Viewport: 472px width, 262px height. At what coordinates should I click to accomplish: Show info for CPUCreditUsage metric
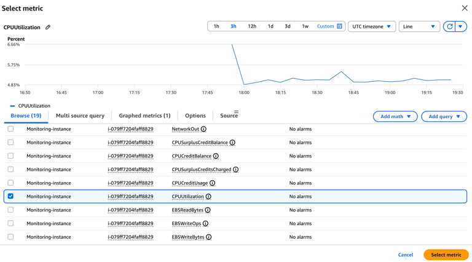coord(212,183)
